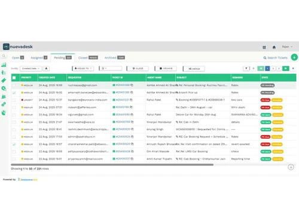Toggle sort direction arrow next to Created Date
The image size is (299, 224).
coord(46,68)
